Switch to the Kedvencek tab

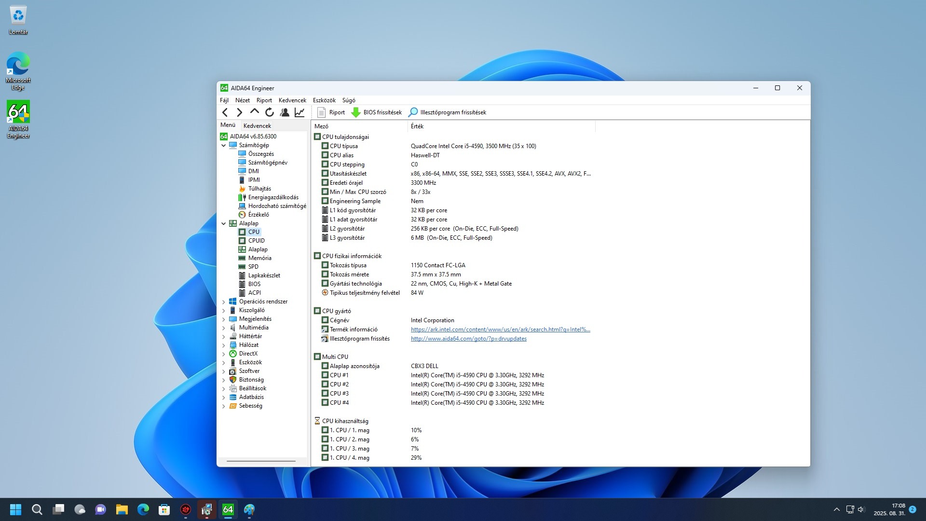[x=257, y=125]
